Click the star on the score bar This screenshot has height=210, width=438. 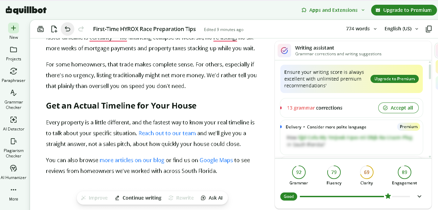click(x=388, y=196)
